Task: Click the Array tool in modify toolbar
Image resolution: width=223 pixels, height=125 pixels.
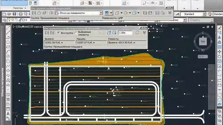Action: coord(220,47)
